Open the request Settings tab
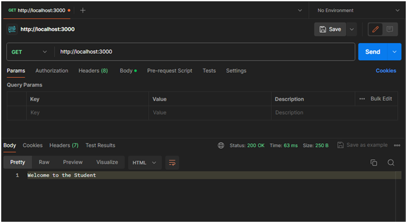 click(x=236, y=70)
